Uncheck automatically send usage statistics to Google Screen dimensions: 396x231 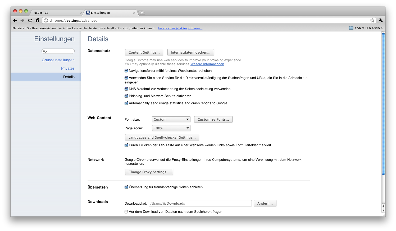[x=126, y=103]
